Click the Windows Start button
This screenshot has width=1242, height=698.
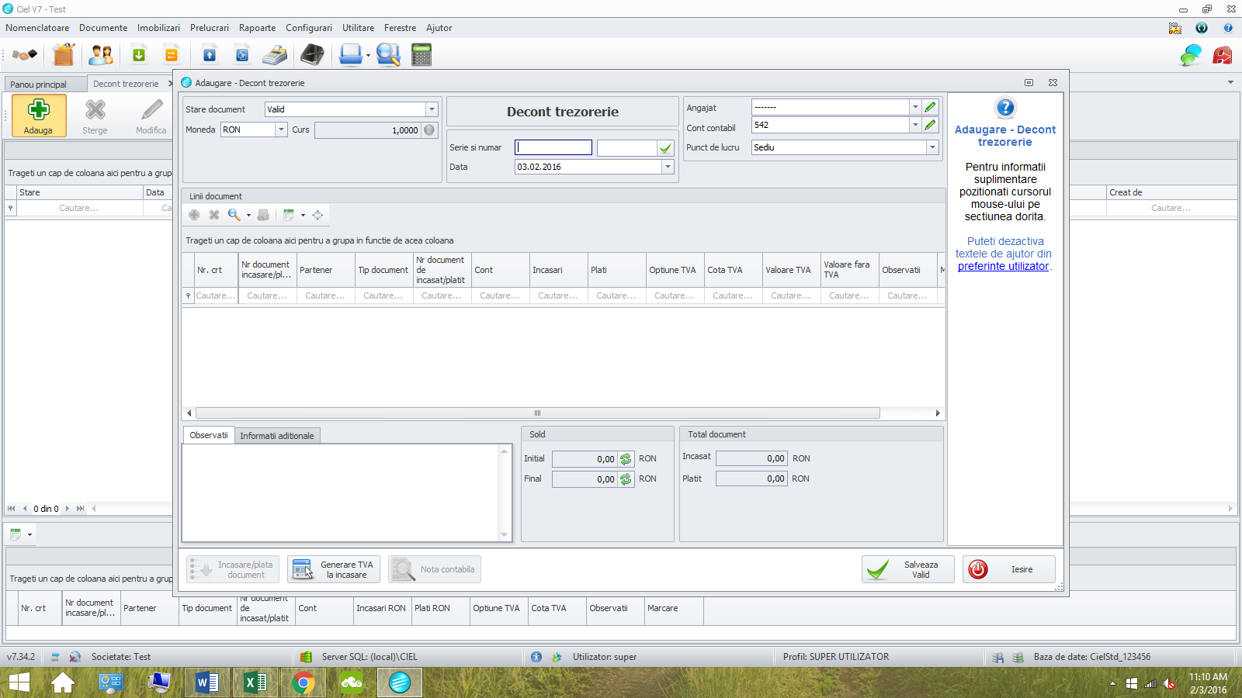(19, 682)
